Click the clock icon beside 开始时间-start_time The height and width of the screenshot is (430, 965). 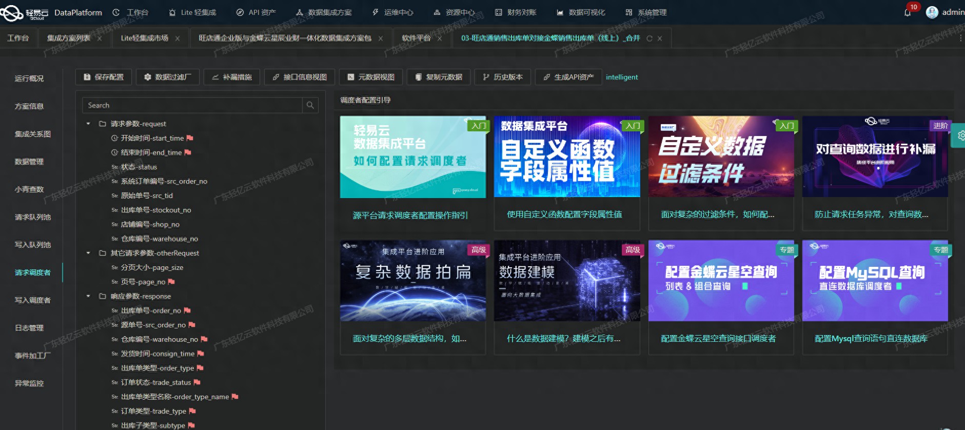(x=114, y=138)
